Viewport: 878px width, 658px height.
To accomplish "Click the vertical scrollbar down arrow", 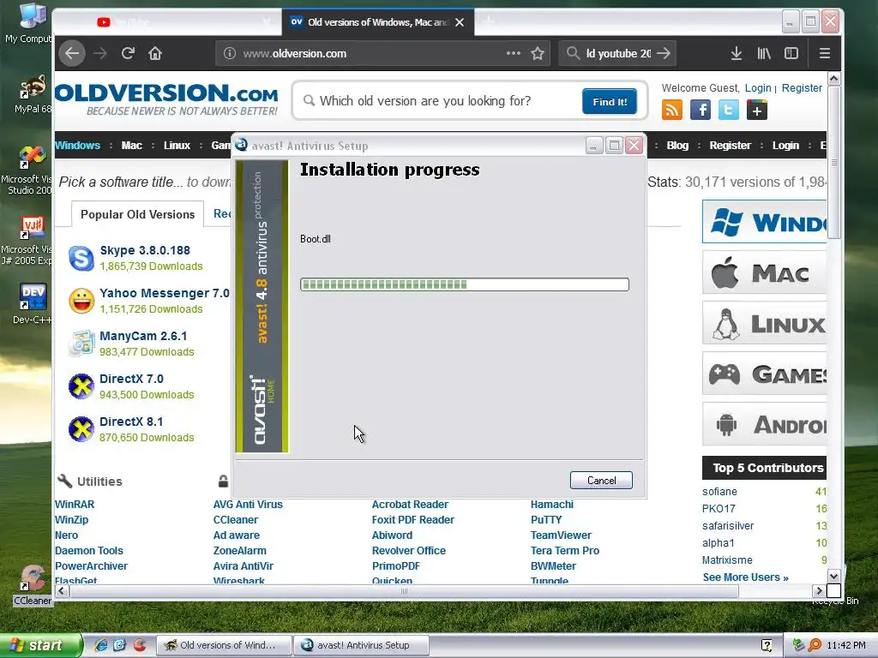I will coord(833,577).
